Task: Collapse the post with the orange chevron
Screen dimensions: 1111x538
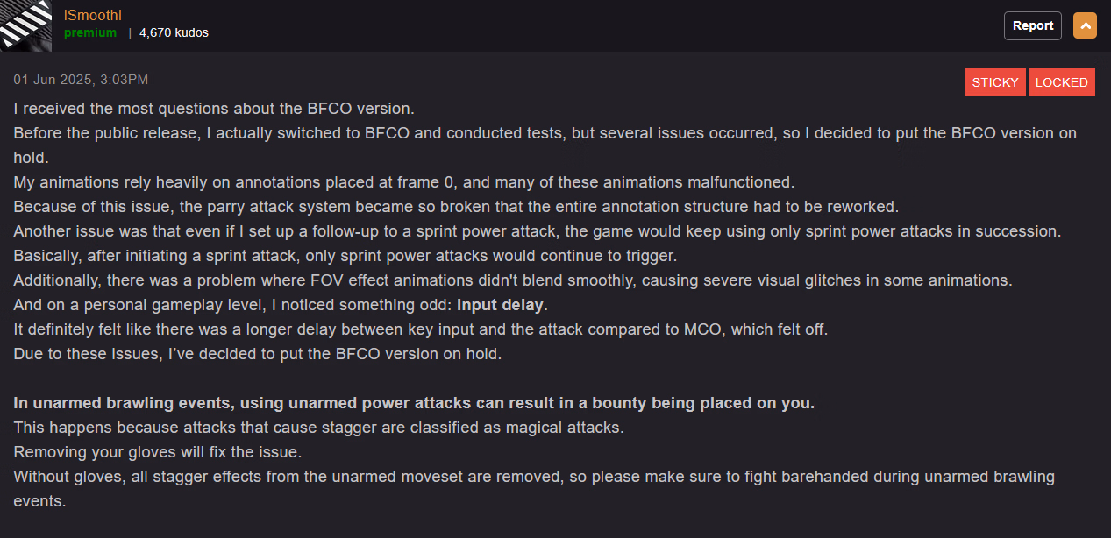Action: coord(1085,25)
